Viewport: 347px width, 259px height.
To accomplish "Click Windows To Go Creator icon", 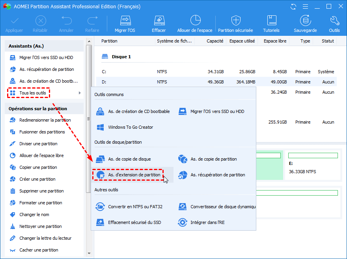I will 100,127.
